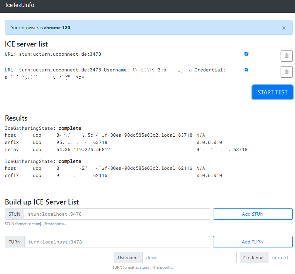Viewport: 295px width, 274px height.
Task: Focus the TURN server URL field
Action: coord(117,242)
